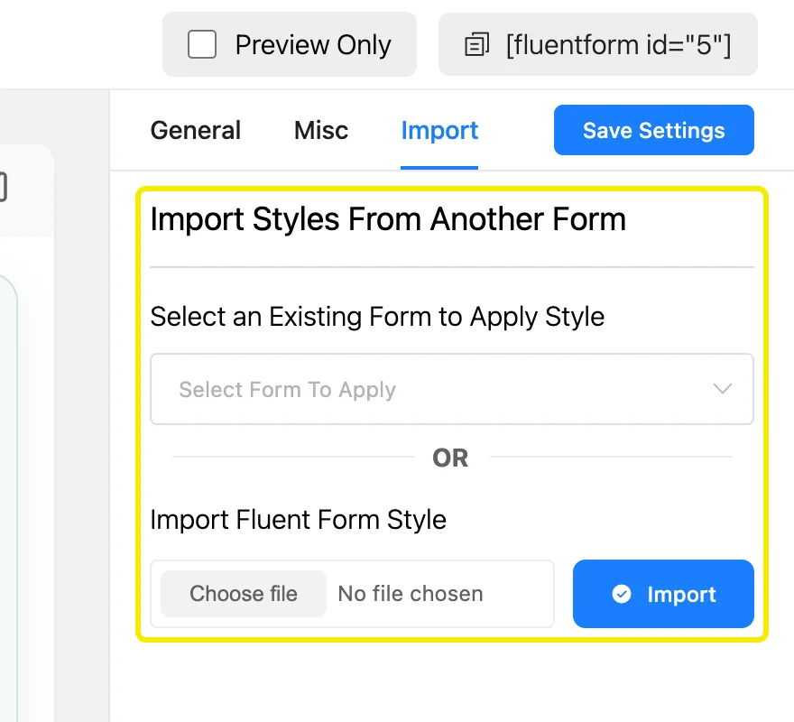Click the Save Settings button
This screenshot has width=794, height=722.
point(654,130)
